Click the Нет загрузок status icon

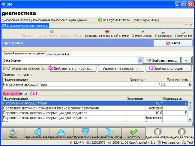click(x=159, y=142)
